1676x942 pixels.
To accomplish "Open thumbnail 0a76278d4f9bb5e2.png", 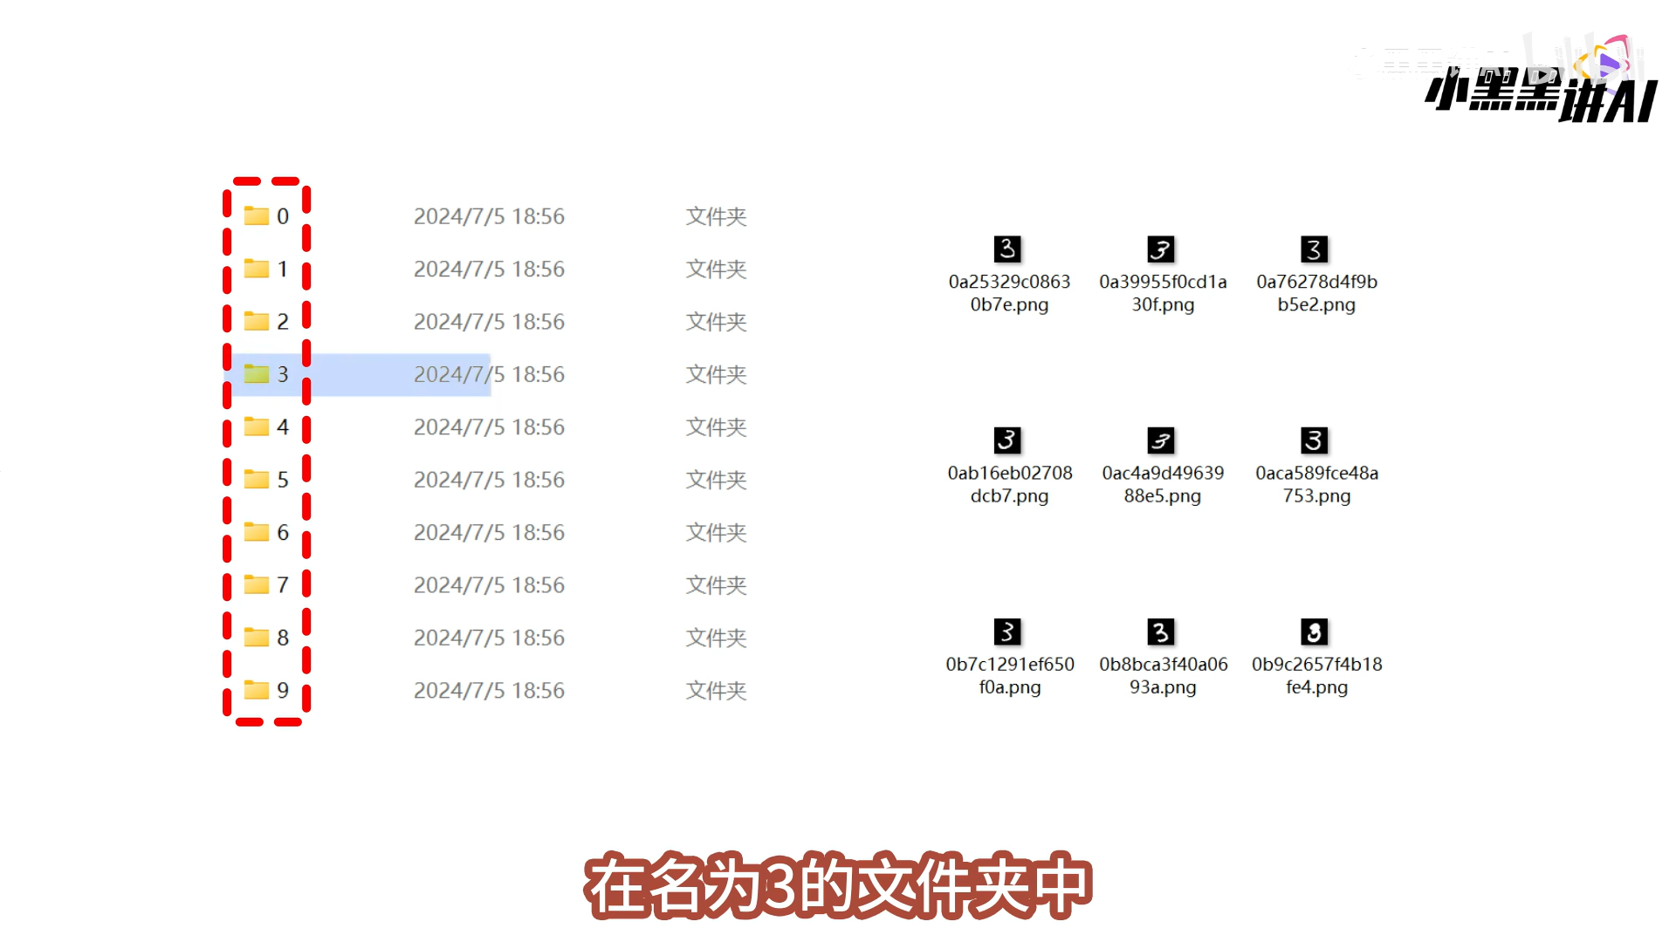I will tap(1315, 249).
